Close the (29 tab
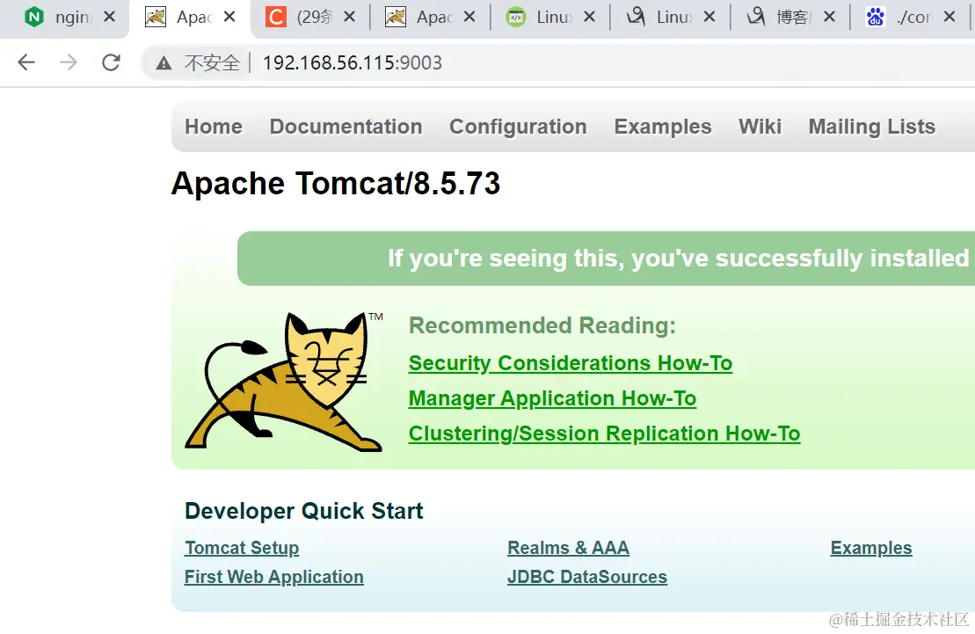The image size is (975, 634). 349,17
